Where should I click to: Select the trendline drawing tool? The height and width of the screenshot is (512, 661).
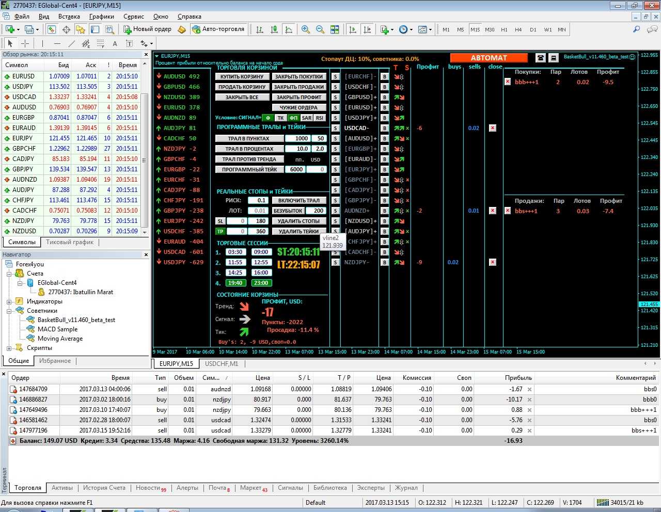72,44
